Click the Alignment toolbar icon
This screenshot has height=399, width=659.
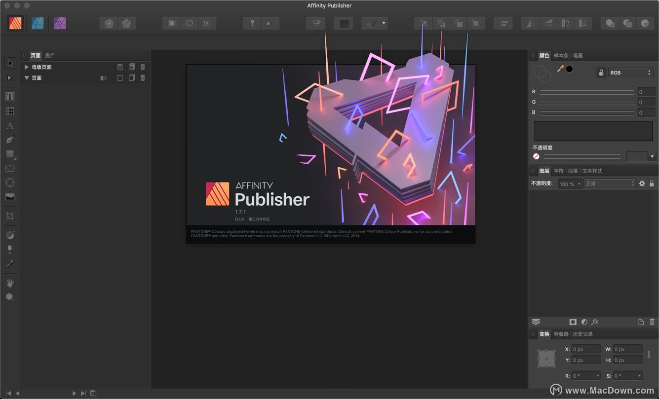(x=504, y=23)
